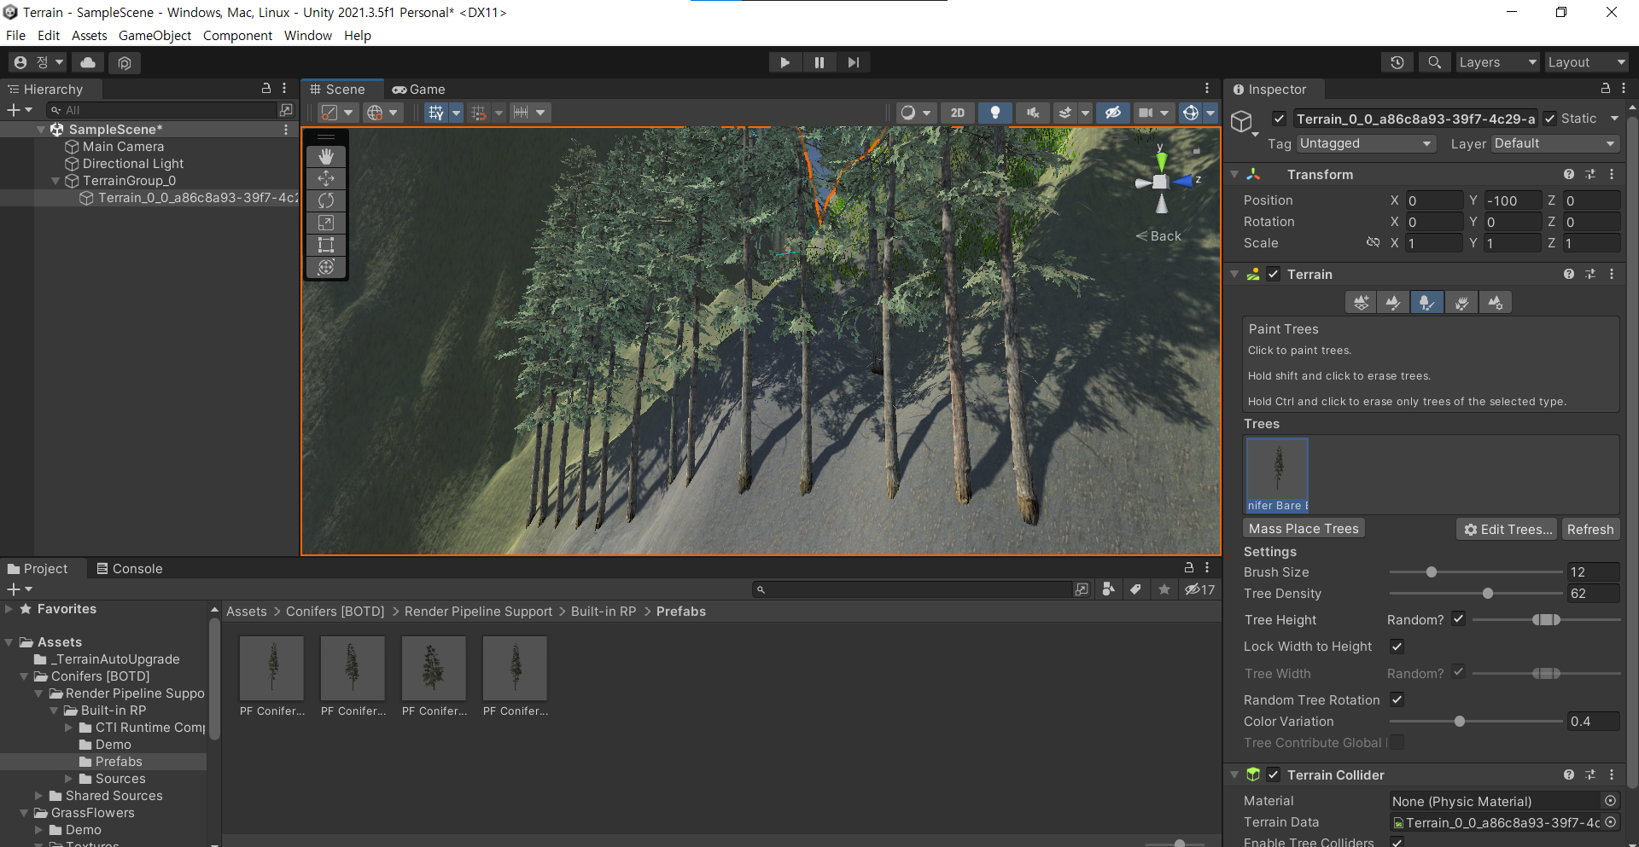This screenshot has width=1639, height=847.
Task: Open the Window menu
Action: [x=307, y=36]
